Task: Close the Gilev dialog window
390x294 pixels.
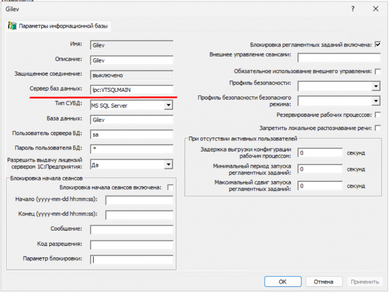Action: tap(375, 9)
